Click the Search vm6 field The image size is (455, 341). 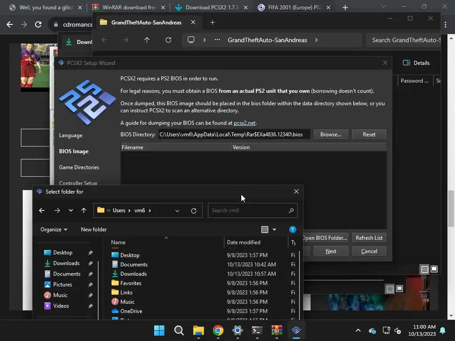252,210
